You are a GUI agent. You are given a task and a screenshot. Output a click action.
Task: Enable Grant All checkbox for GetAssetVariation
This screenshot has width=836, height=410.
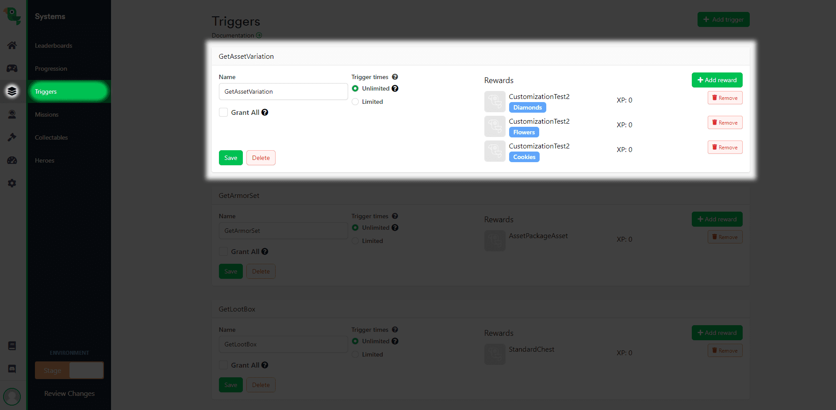pyautogui.click(x=223, y=113)
